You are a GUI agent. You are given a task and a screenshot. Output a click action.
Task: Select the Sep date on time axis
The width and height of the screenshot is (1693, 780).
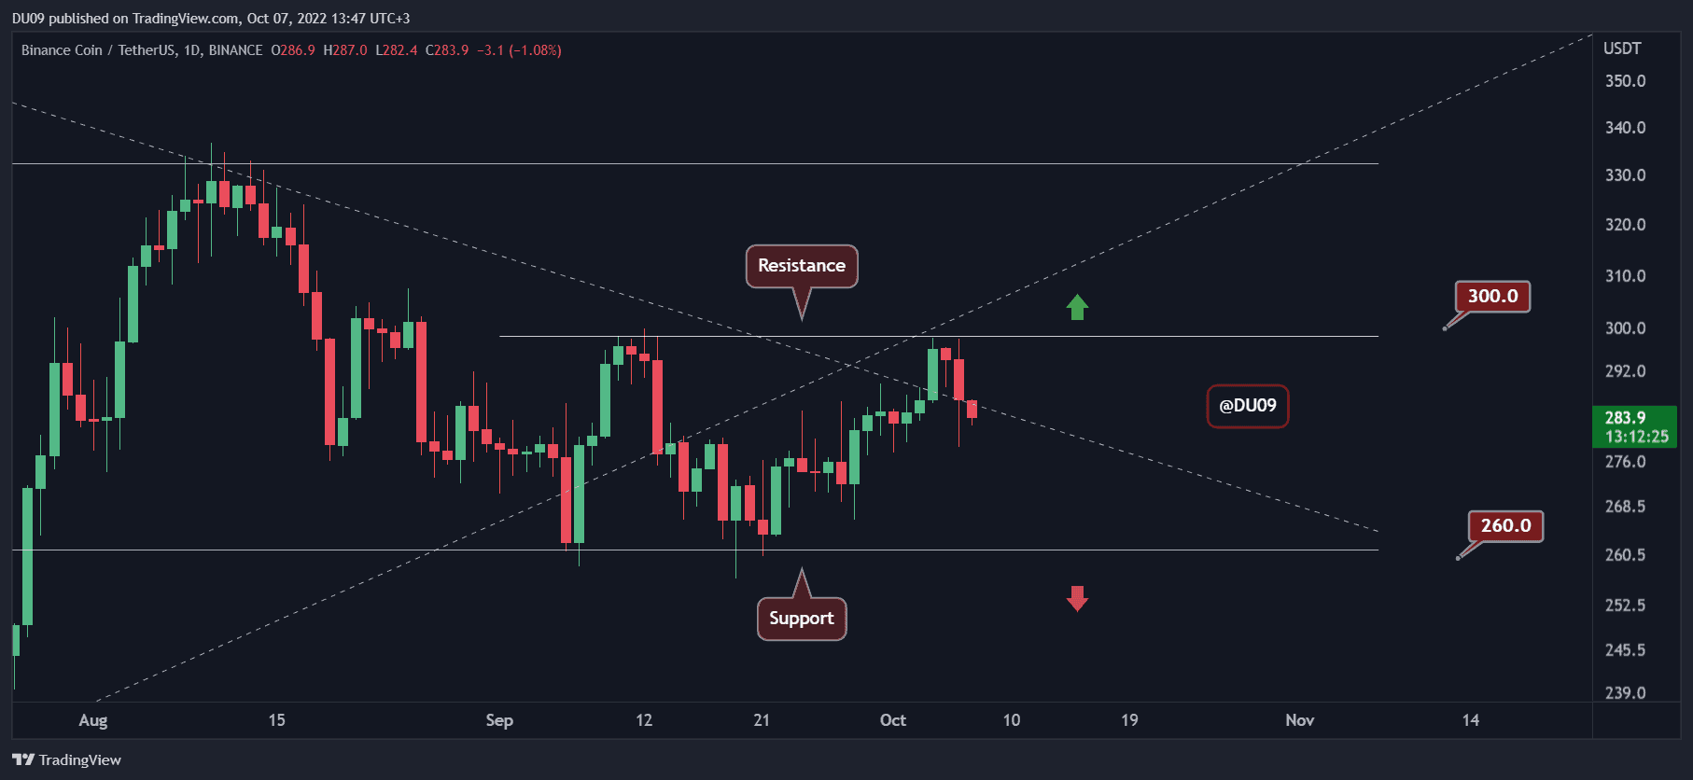499,720
